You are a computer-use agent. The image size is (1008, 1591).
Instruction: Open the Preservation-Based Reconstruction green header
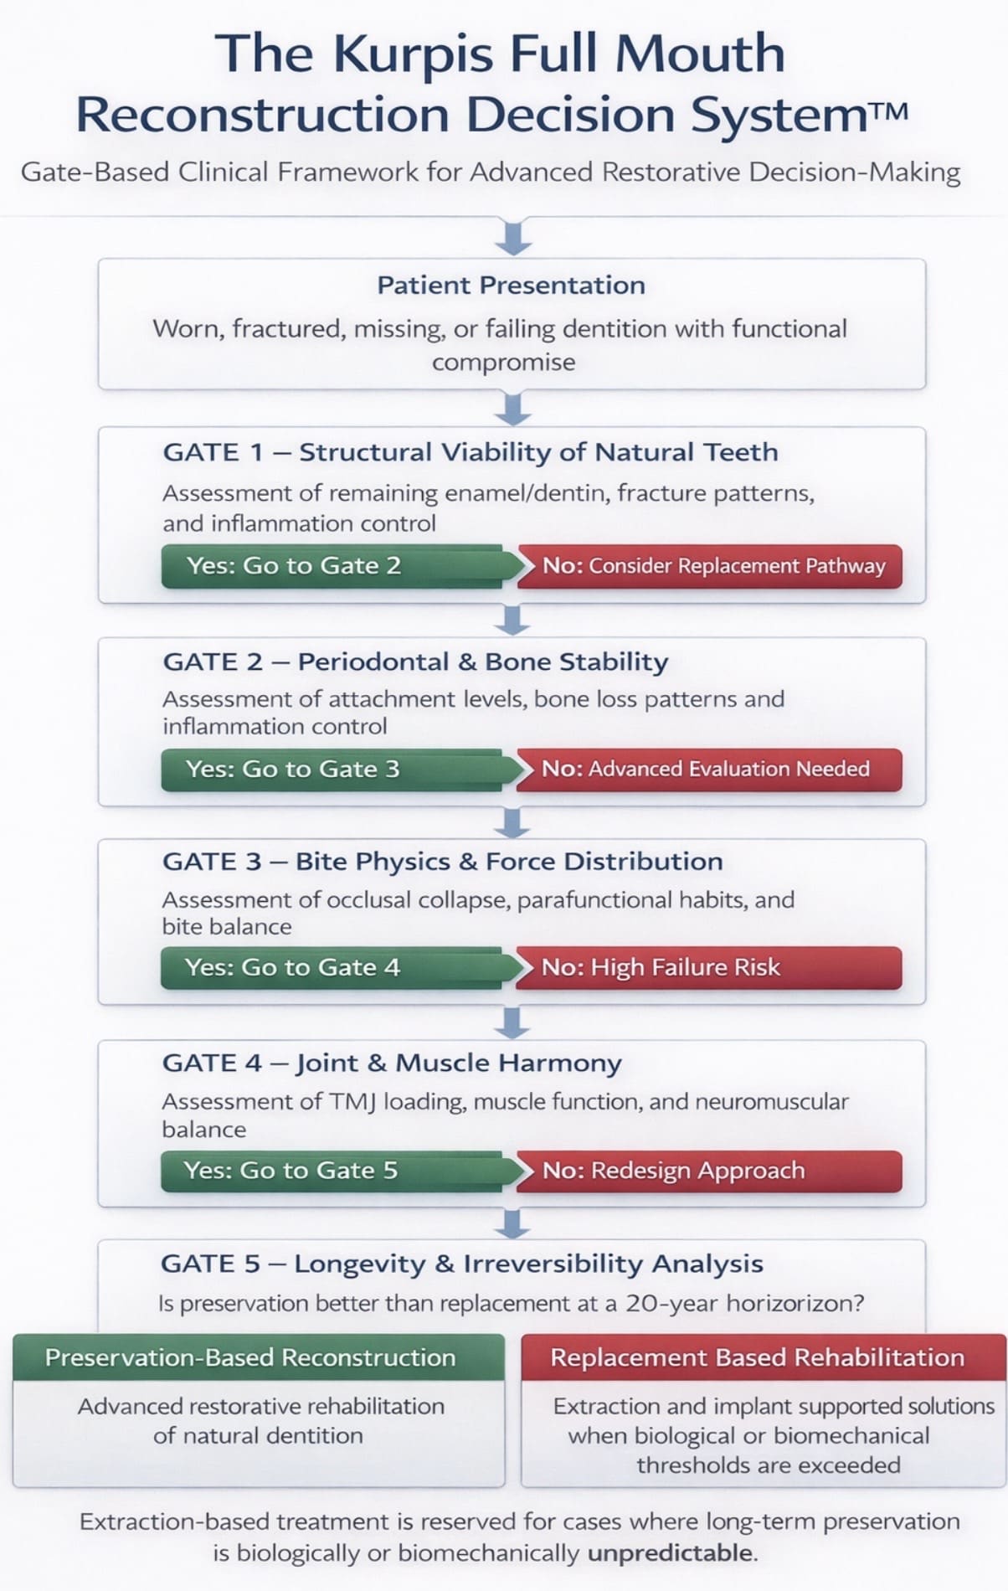pos(259,1357)
